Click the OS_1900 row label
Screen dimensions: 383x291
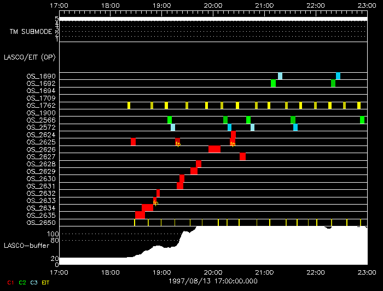[x=41, y=113]
